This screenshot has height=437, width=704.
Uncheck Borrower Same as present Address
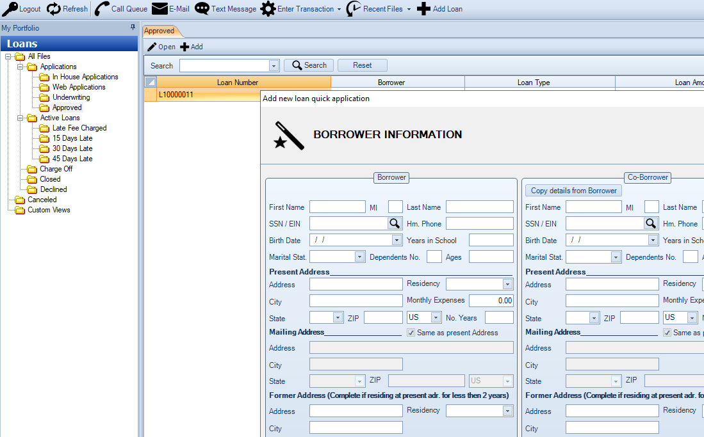click(x=411, y=333)
